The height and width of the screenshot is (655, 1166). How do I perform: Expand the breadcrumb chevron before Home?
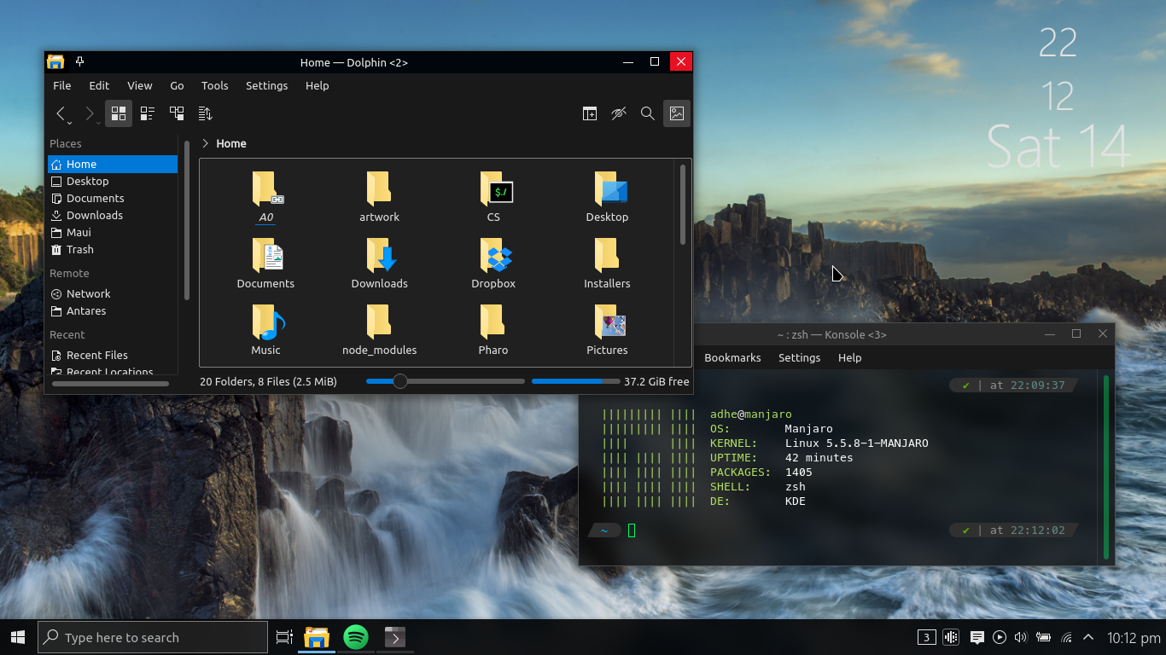[206, 143]
